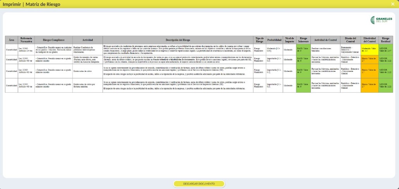Screen dimensions: 399x189
Task: Click the Riesgos Compliance column header
Action: (53, 40)
